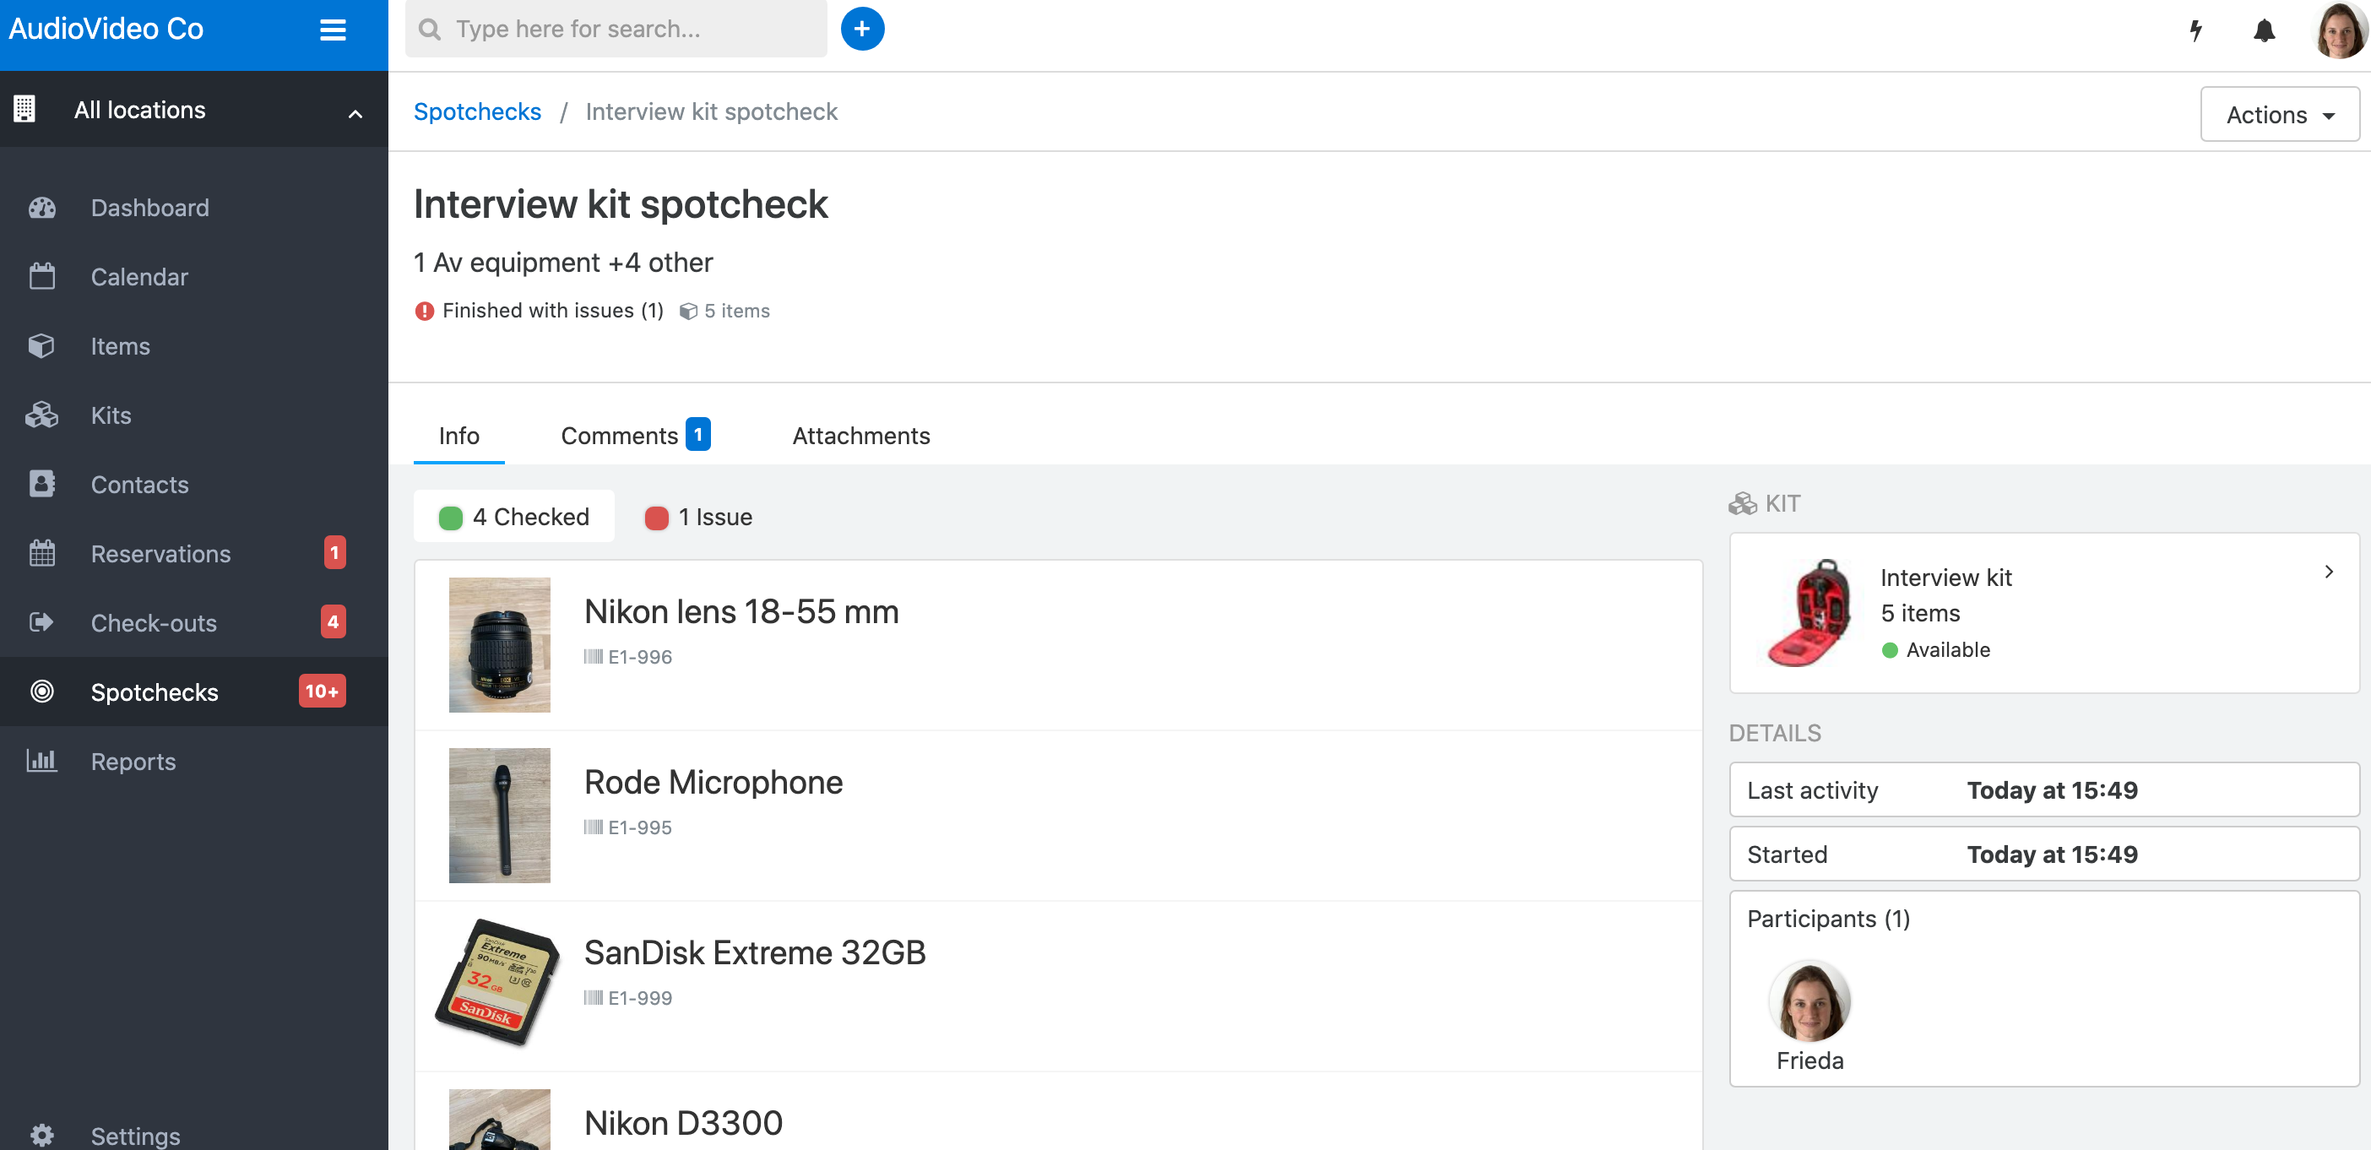Click barcode icon for E1-996
This screenshot has height=1150, width=2371.
594,657
